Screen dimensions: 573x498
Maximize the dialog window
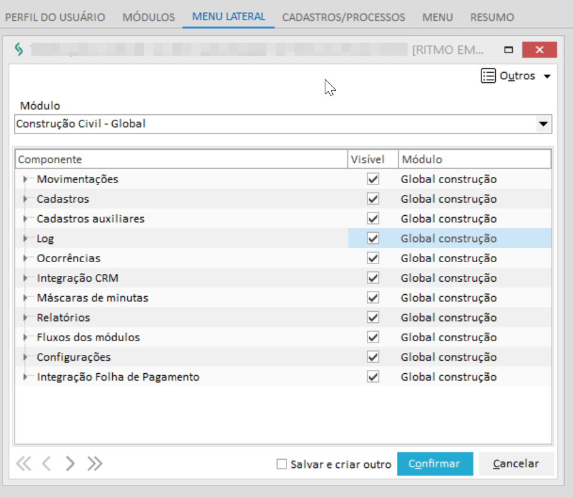pos(508,50)
